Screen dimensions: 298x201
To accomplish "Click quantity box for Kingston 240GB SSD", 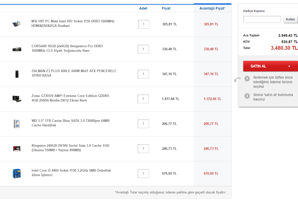I will [x=143, y=148].
